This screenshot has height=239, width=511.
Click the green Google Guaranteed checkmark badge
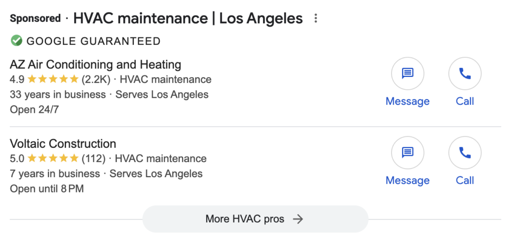16,40
